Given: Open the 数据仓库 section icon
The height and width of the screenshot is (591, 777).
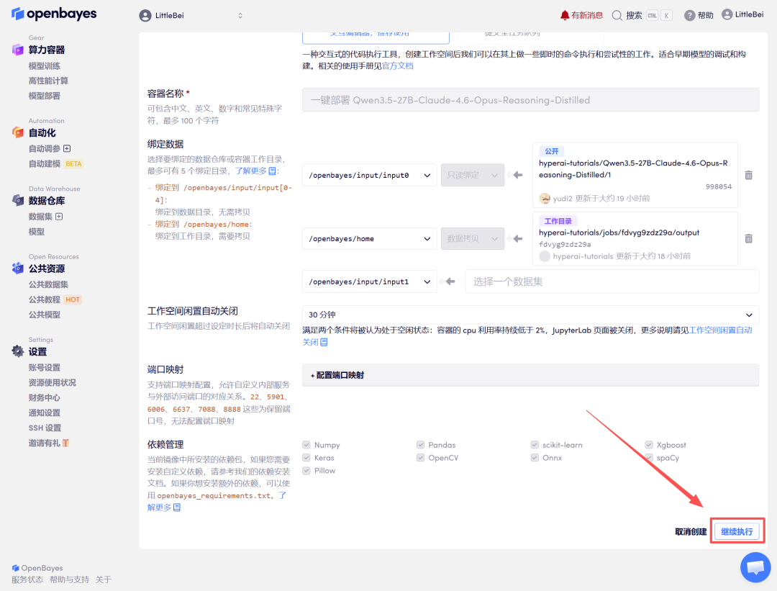Looking at the screenshot, I should 18,200.
